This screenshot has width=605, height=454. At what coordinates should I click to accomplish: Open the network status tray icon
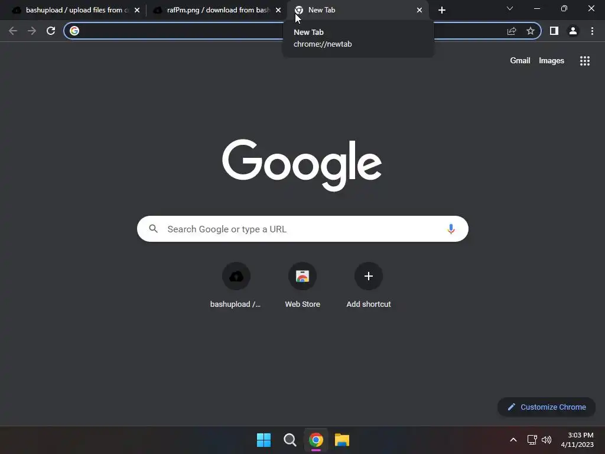tap(532, 439)
